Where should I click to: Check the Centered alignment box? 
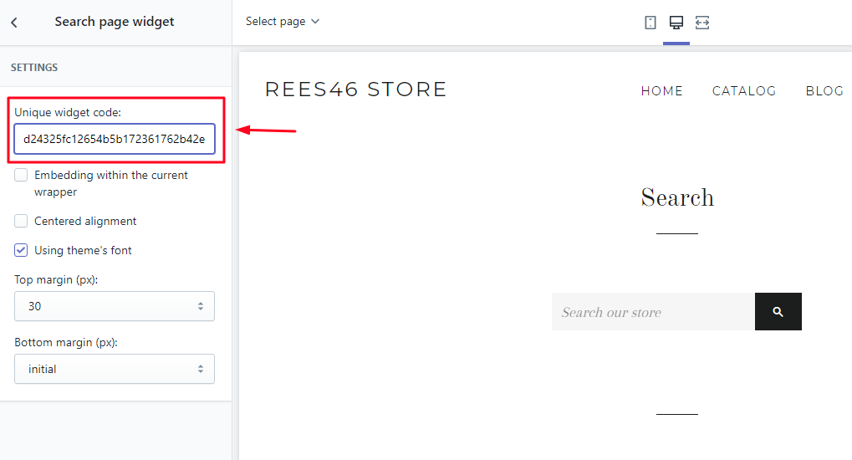click(22, 222)
